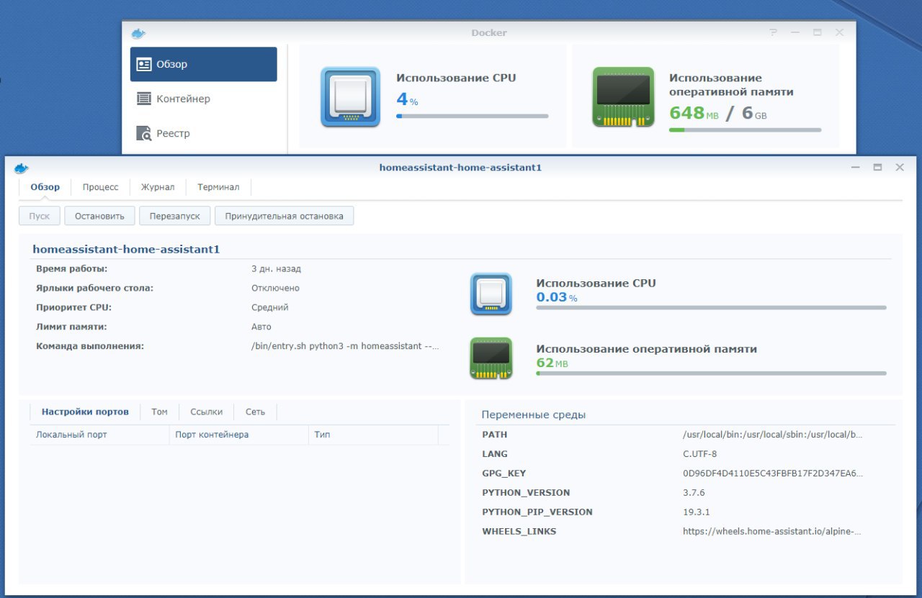
Task: Click the "Время работы:" label
Action: (x=71, y=269)
